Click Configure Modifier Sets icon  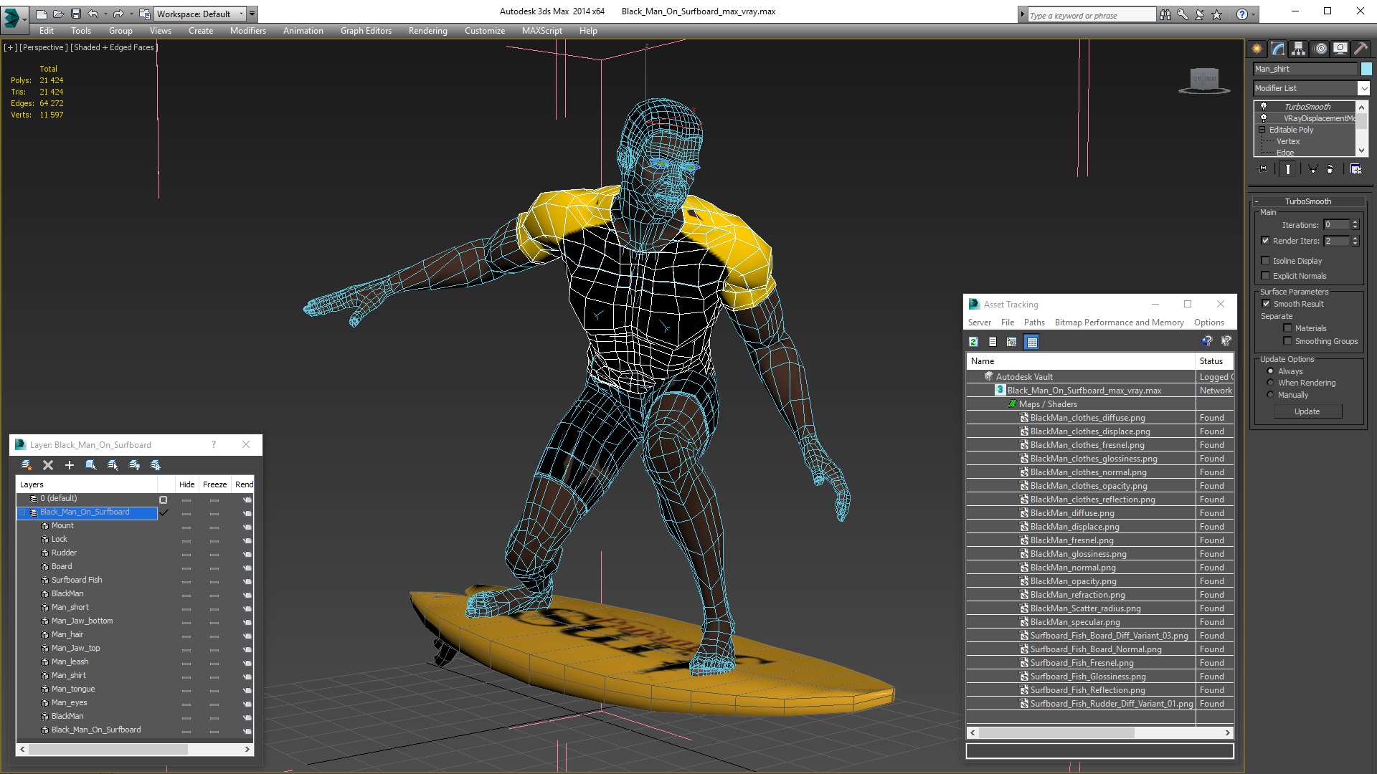[1355, 169]
